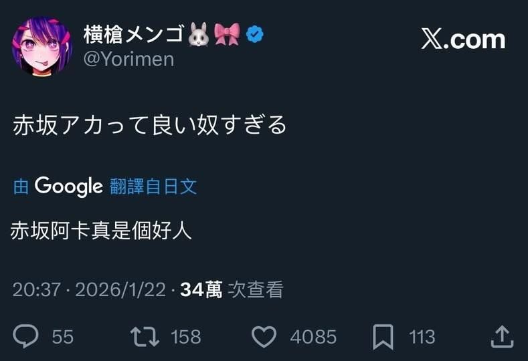Image resolution: width=528 pixels, height=361 pixels.
Task: Bookmark this post with the bookmark icon
Action: (x=383, y=336)
